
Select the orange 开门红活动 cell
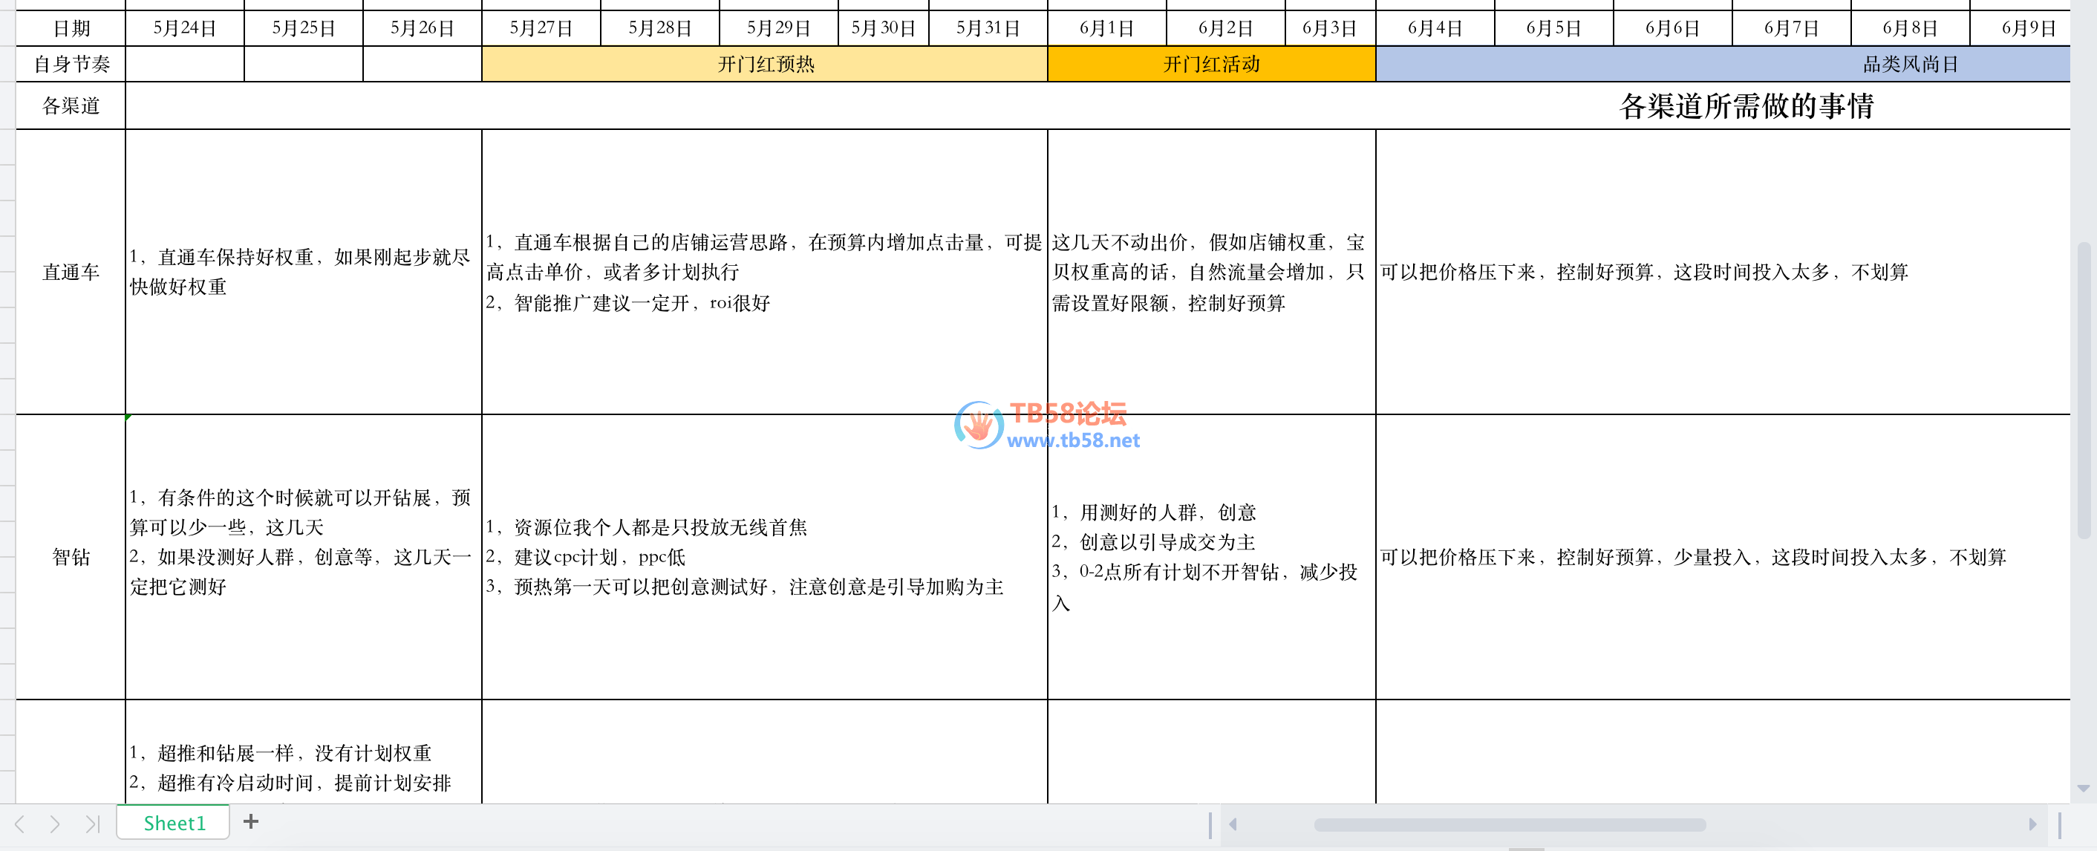tap(1210, 65)
